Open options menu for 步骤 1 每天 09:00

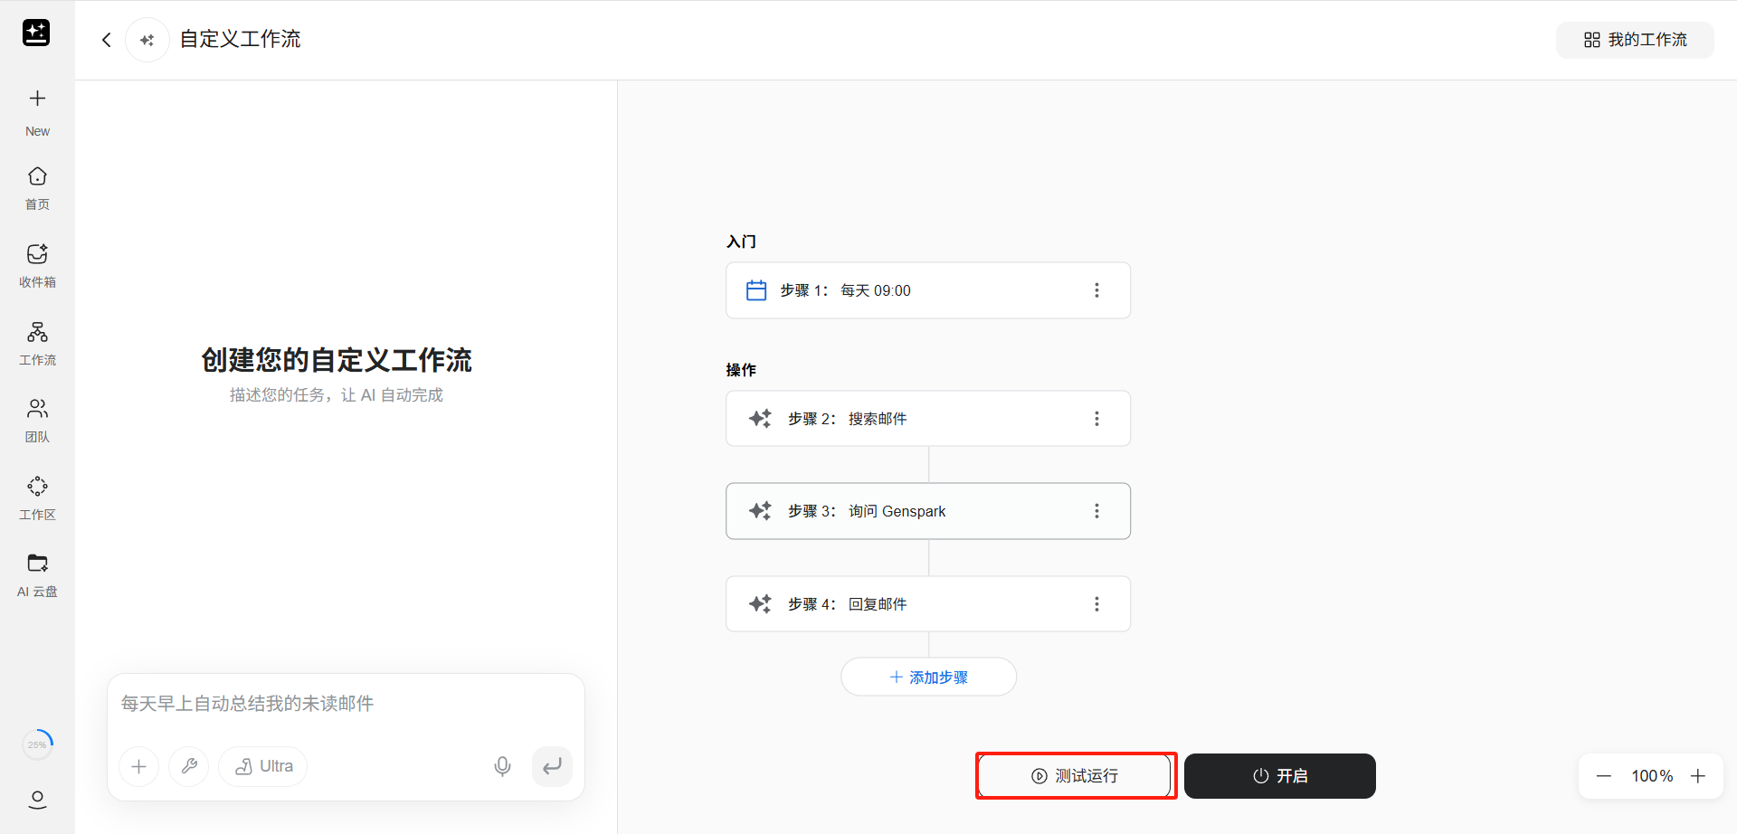pos(1096,290)
